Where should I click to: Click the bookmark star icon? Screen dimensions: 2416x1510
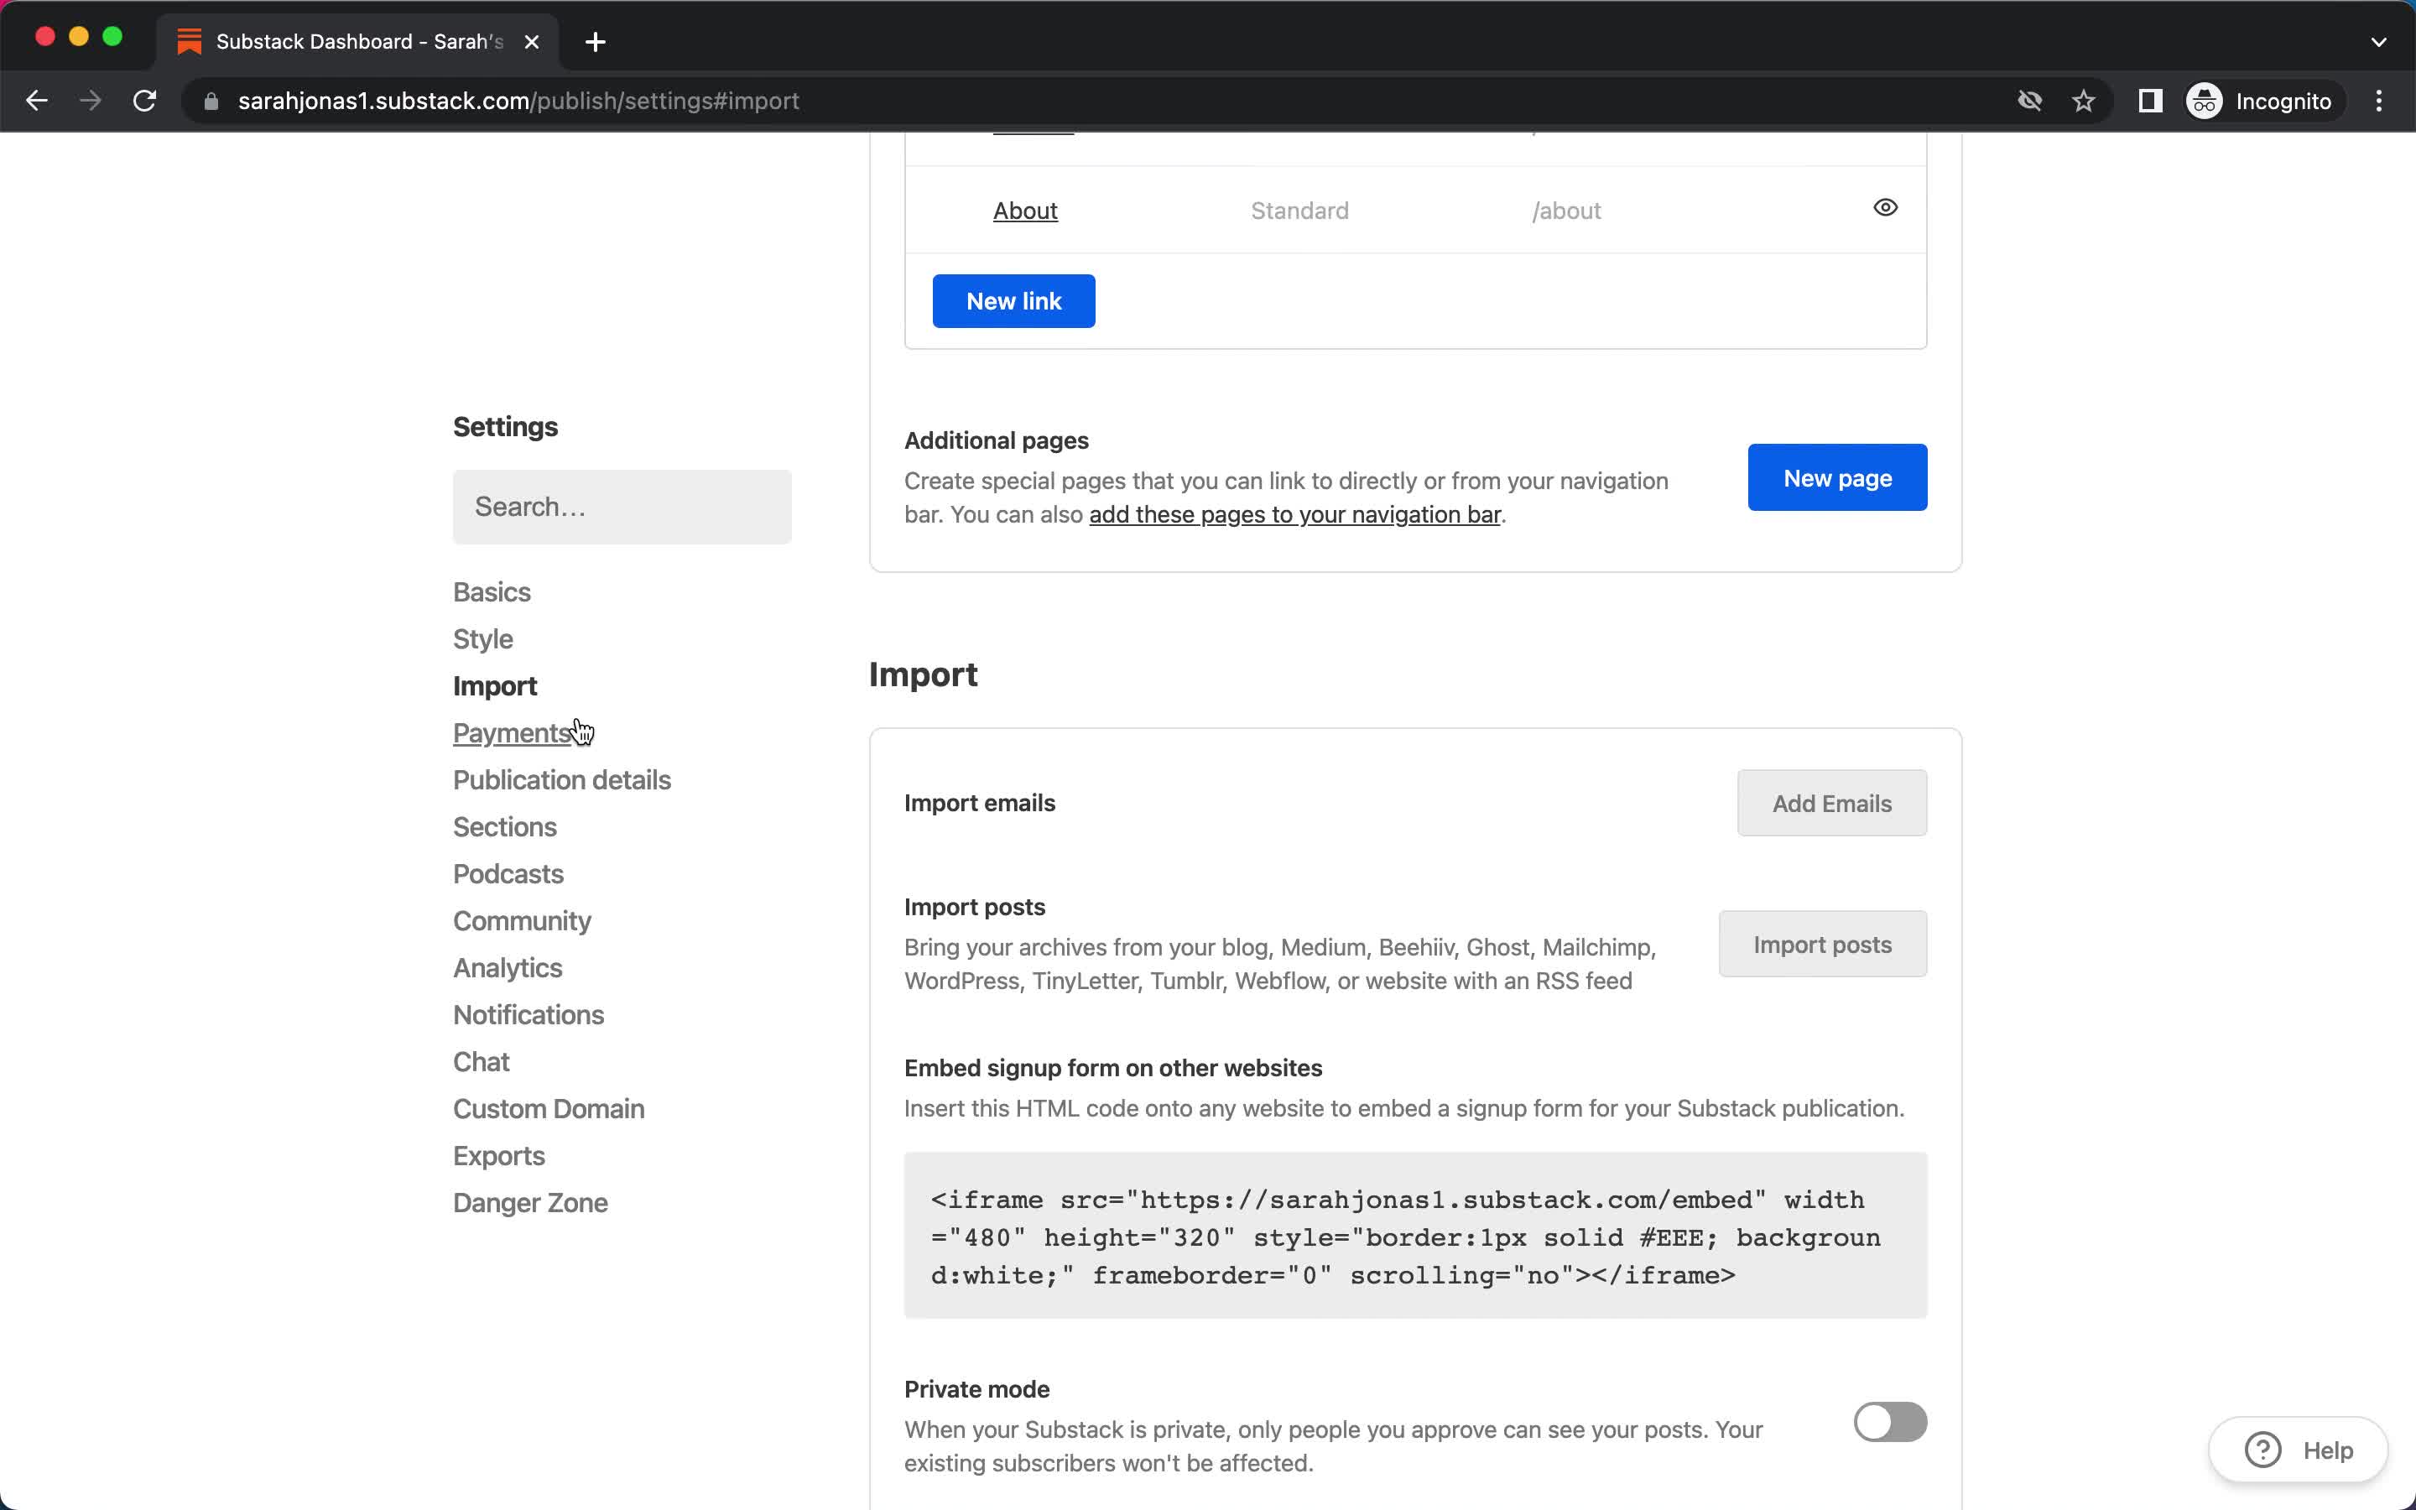tap(2085, 101)
